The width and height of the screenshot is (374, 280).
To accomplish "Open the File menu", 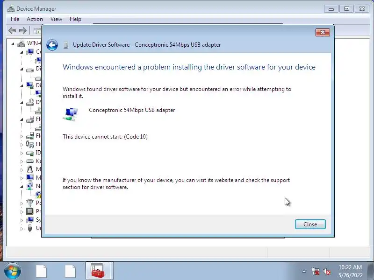I will point(15,19).
